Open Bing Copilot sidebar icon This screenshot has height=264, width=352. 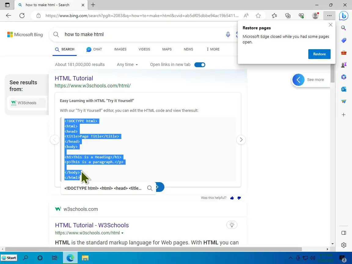(343, 16)
